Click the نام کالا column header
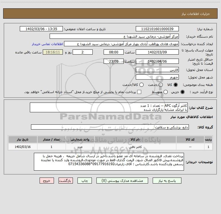Viewport: 221px width, 214px height. 135,140
